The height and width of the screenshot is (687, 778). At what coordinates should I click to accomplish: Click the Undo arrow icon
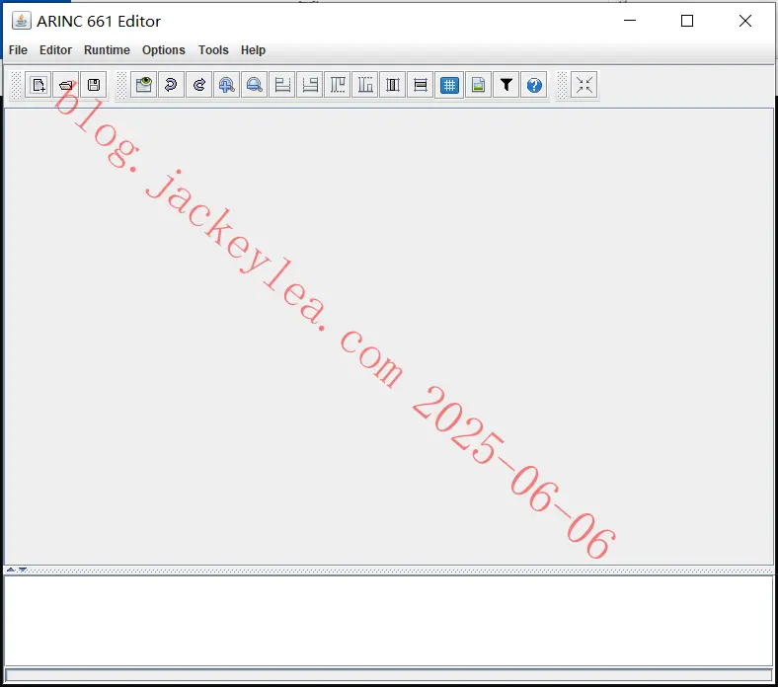(171, 85)
